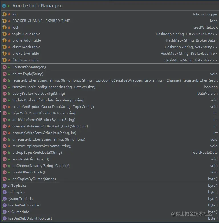Click the TopicRouteData return type
Viewport: 219px width, 223px height.
204,153
